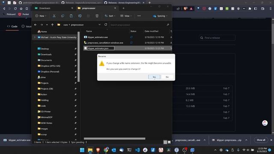Open Desktop in quick access
The image size is (274, 154).
click(43, 49)
